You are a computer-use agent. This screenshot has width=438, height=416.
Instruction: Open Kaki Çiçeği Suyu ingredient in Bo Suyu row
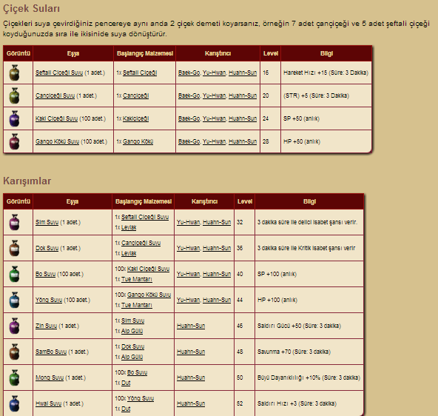148,269
